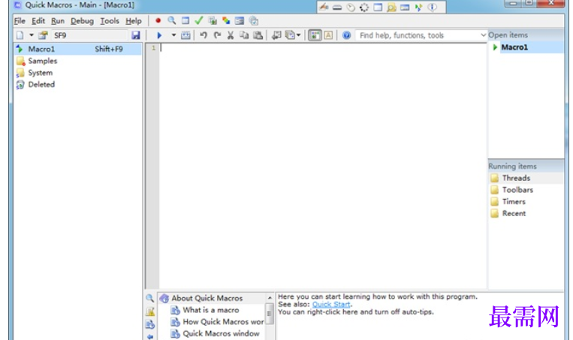573x340 pixels.
Task: Open dropdown arrow beside New item icon
Action: pos(31,35)
